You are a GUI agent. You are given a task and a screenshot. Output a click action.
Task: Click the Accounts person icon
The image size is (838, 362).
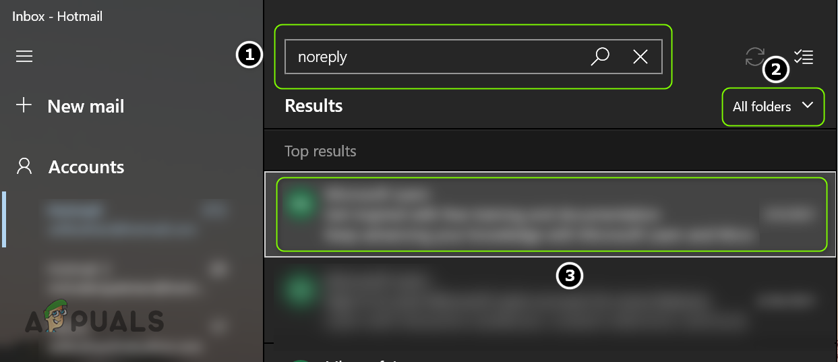pyautogui.click(x=24, y=167)
